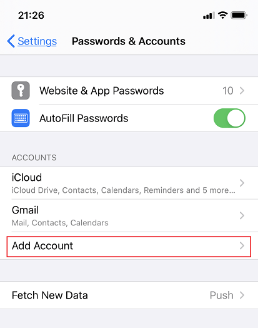Screen dimensions: 258x328
Task: Select the Gmail account entry
Action: 129,216
